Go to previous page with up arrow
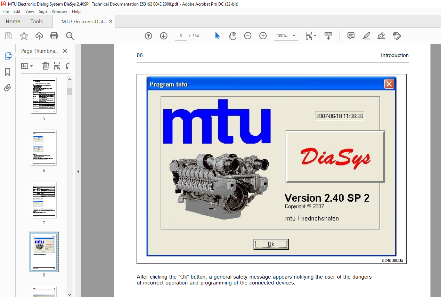This screenshot has width=441, height=297. click(148, 36)
